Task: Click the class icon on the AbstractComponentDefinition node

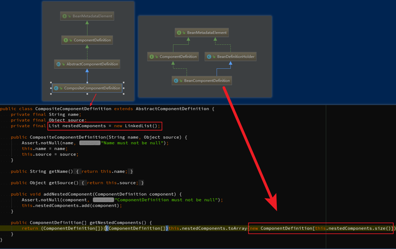Action: tap(59, 64)
